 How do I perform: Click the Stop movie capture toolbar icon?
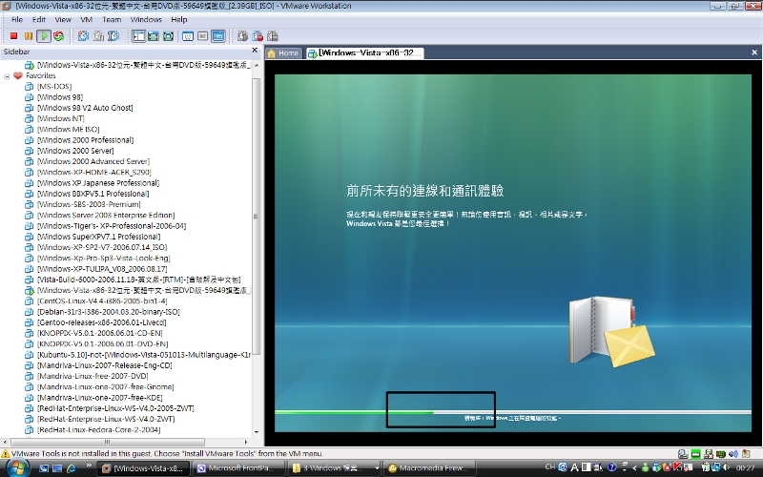258,36
